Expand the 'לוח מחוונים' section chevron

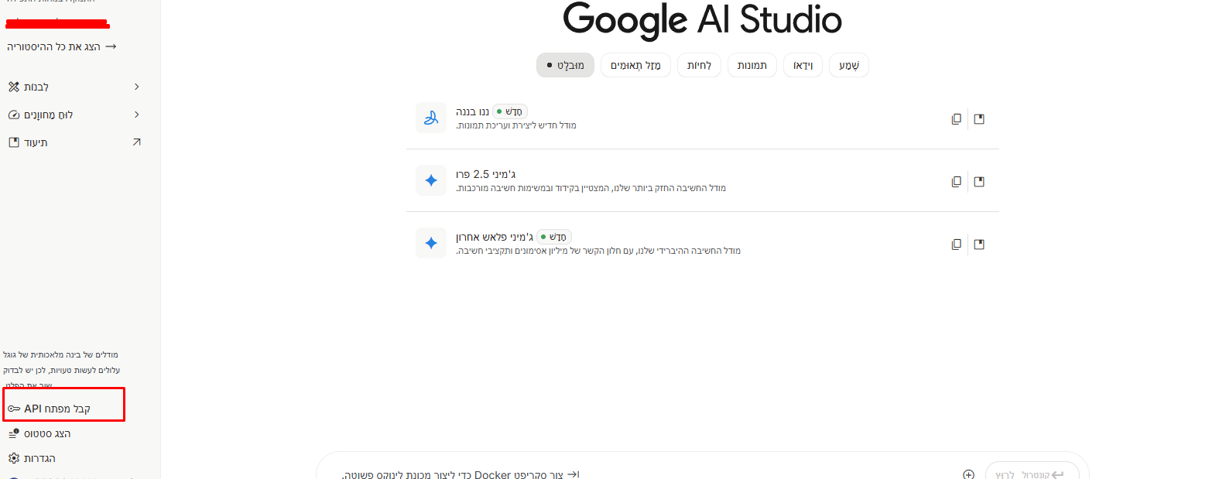[x=137, y=115]
